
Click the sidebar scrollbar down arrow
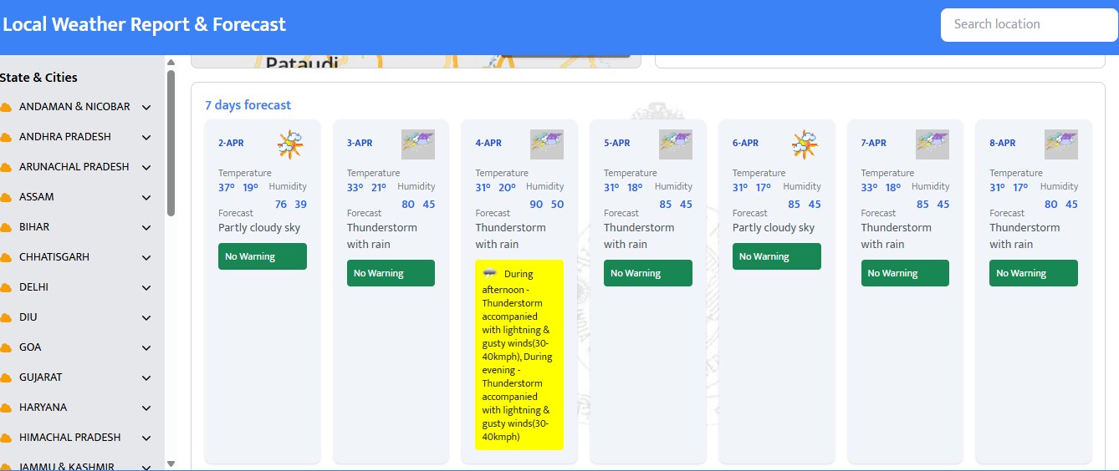click(171, 463)
